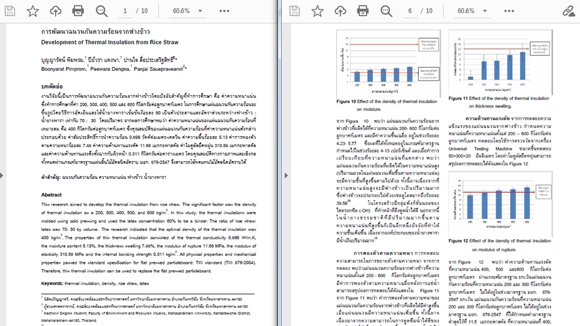Click page number field showing 6
The height and width of the screenshot is (326, 580).
pyautogui.click(x=410, y=11)
